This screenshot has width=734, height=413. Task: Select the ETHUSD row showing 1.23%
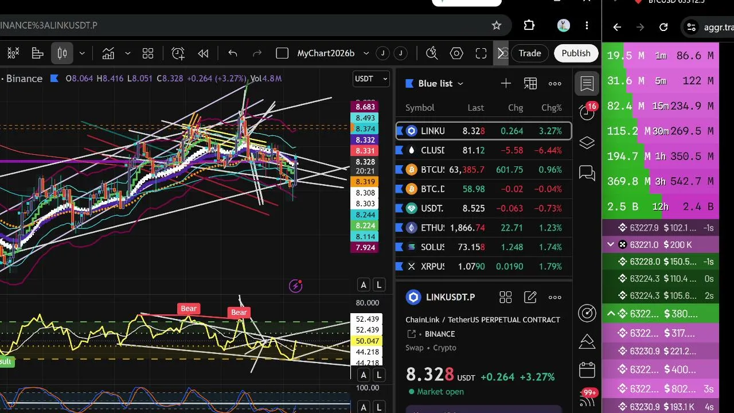tap(484, 228)
